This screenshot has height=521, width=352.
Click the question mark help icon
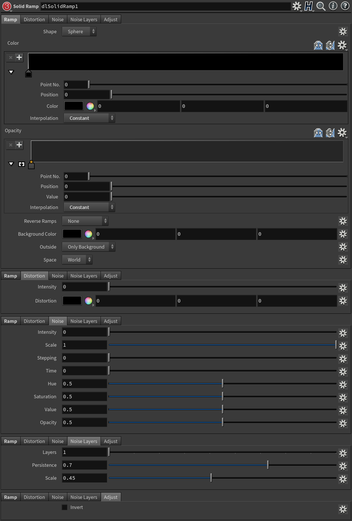tap(345, 6)
